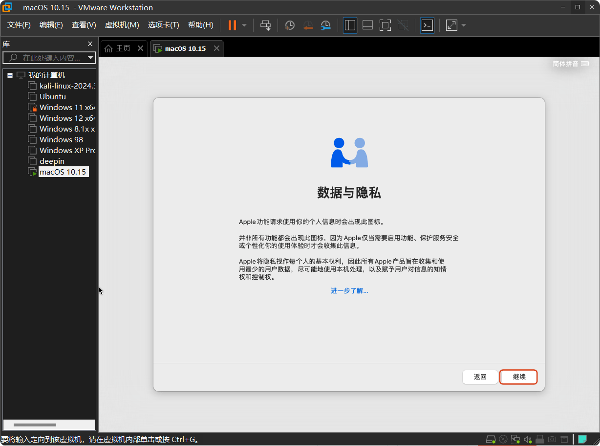Screen dimensions: 600x446
Task: Open the 虚拟机(M) menu
Action: (x=122, y=25)
